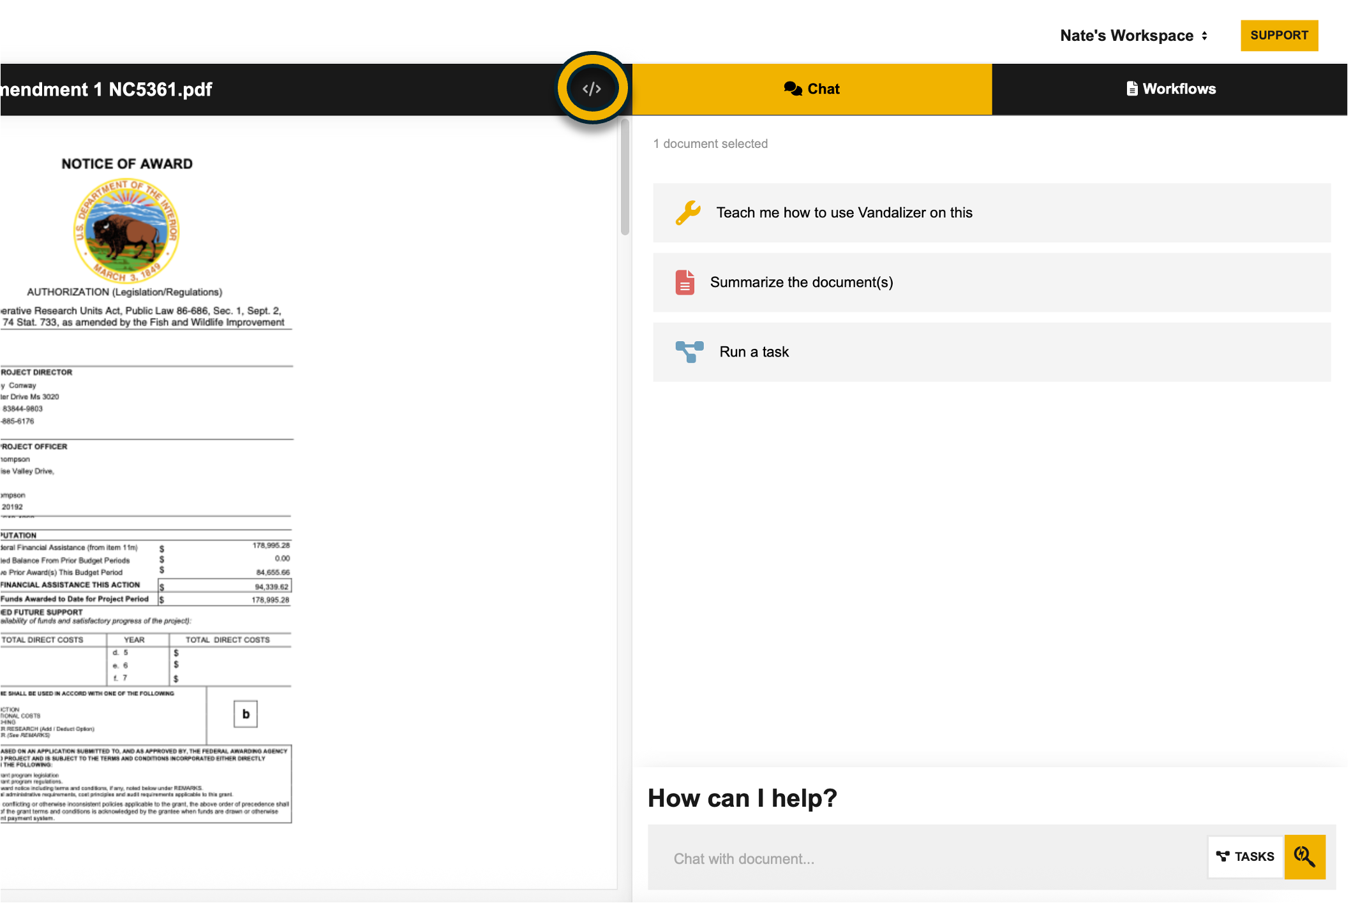
Task: Click the Amendment 1 NC5361.pdf title
Action: tap(106, 89)
